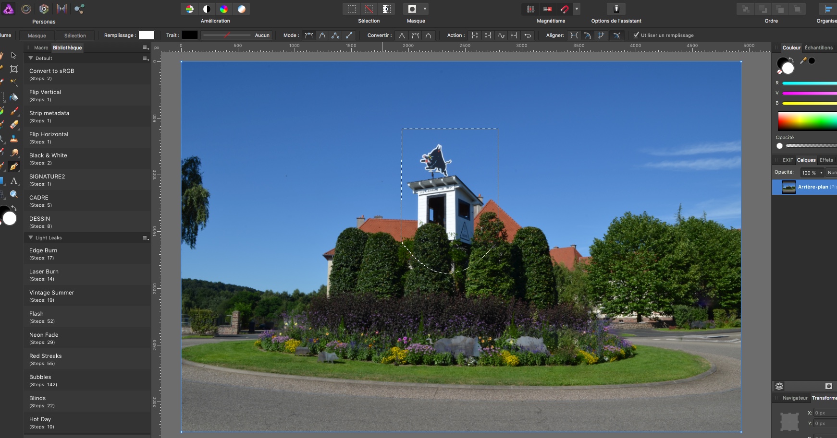Screen dimensions: 837x438
Task: Toggle move by whole pixels icon
Action: point(547,9)
